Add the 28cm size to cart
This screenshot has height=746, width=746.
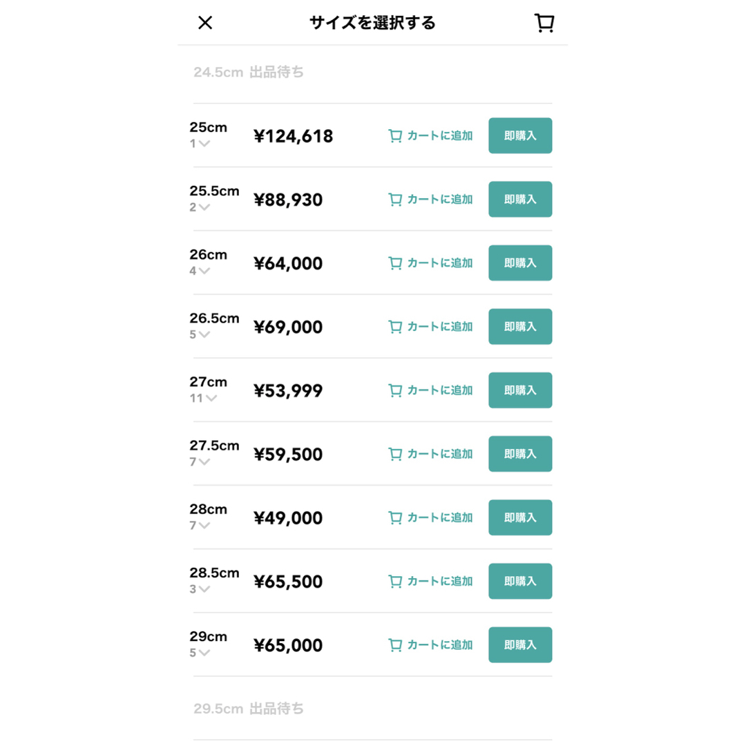[x=430, y=517]
